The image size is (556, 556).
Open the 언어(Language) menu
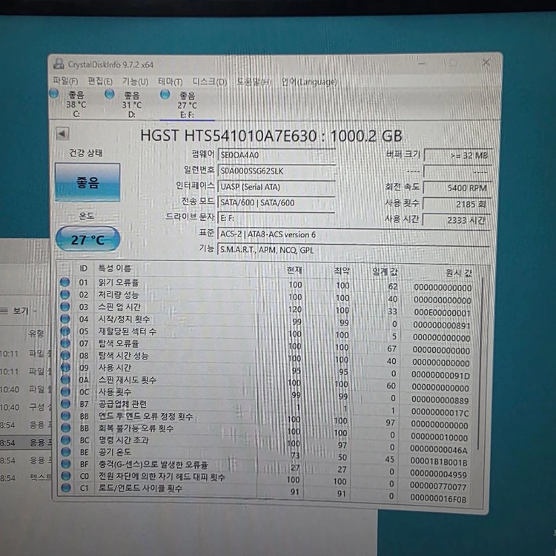tap(309, 82)
